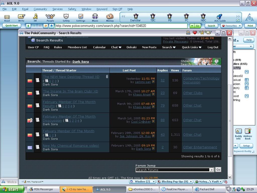Click the Print button
257x193 pixels.
(250, 26)
